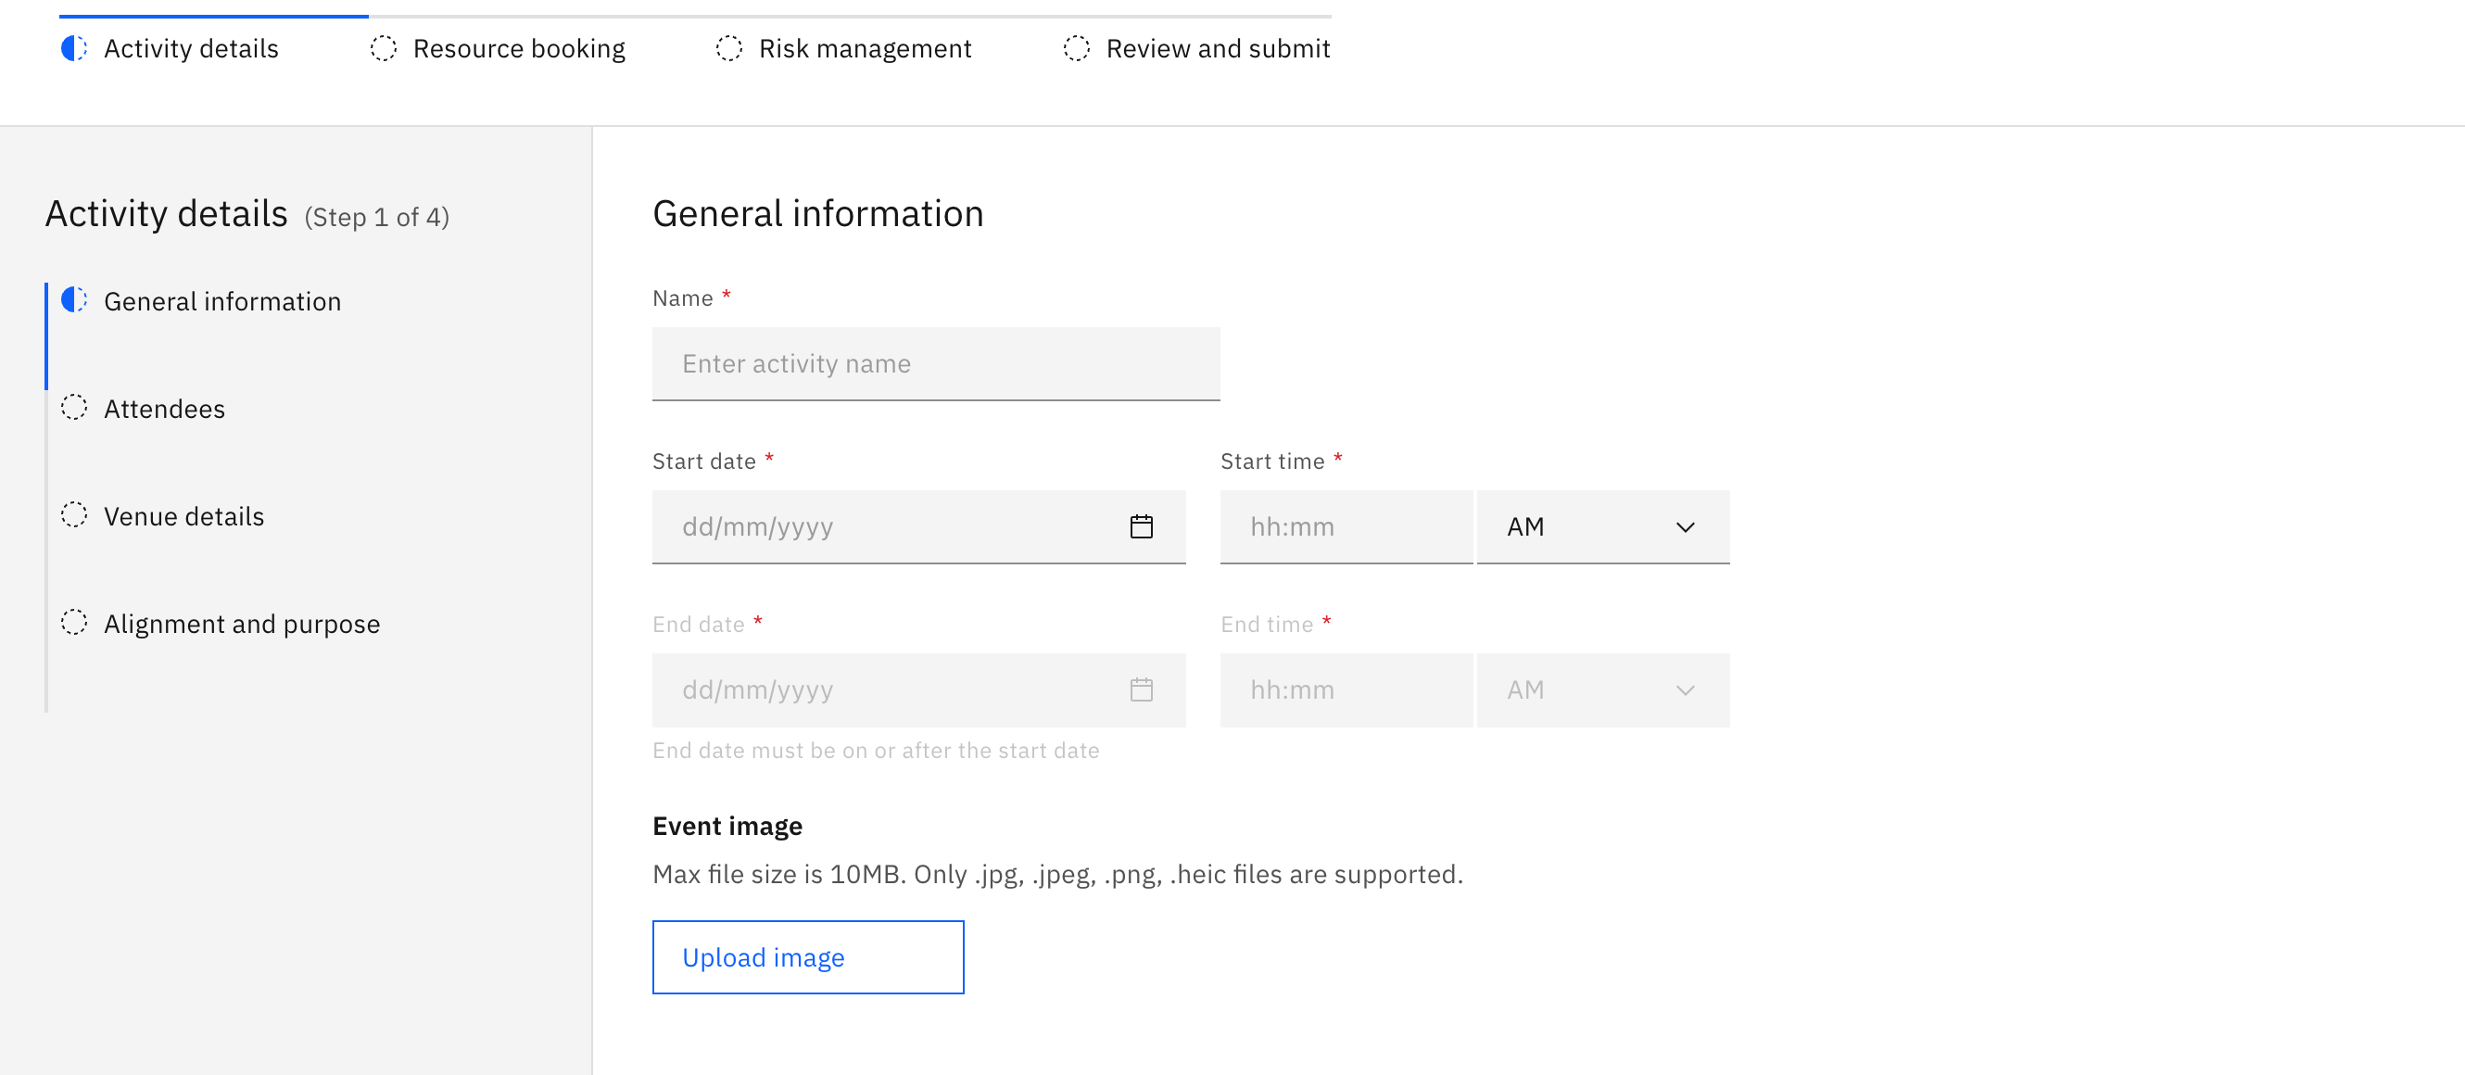
Task: Click the Upload image button
Action: [x=808, y=956]
